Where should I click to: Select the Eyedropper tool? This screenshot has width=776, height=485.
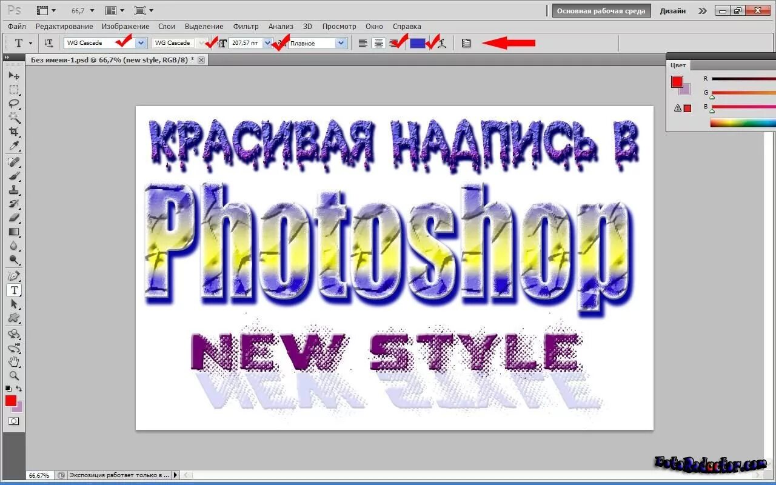pyautogui.click(x=14, y=145)
